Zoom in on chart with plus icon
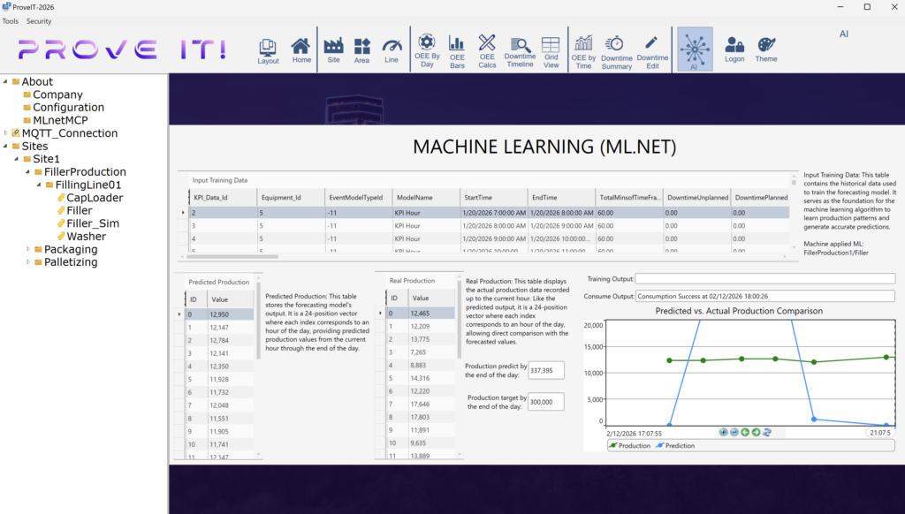Image resolution: width=905 pixels, height=514 pixels. [724, 432]
